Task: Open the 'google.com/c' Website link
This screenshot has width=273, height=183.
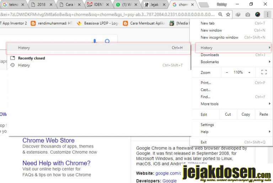Action: 168,173
